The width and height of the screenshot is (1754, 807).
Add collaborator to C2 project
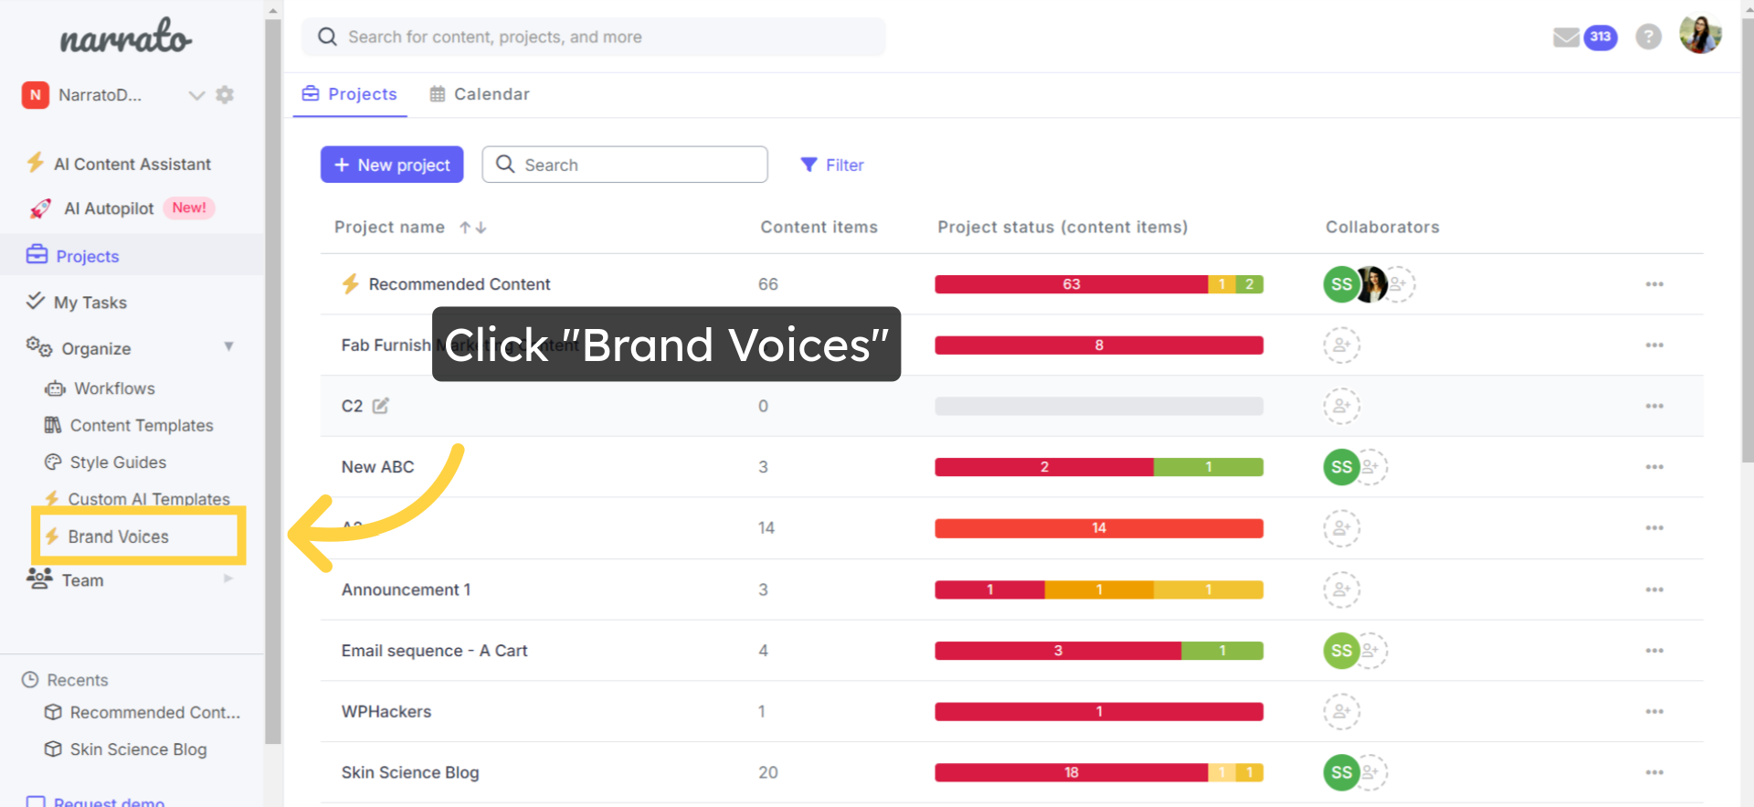click(x=1342, y=406)
